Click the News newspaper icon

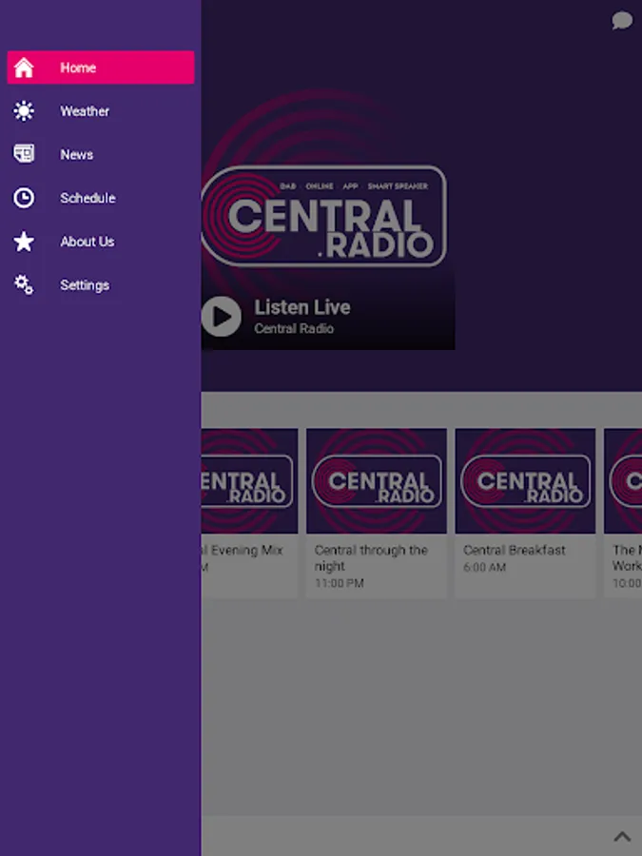24,154
